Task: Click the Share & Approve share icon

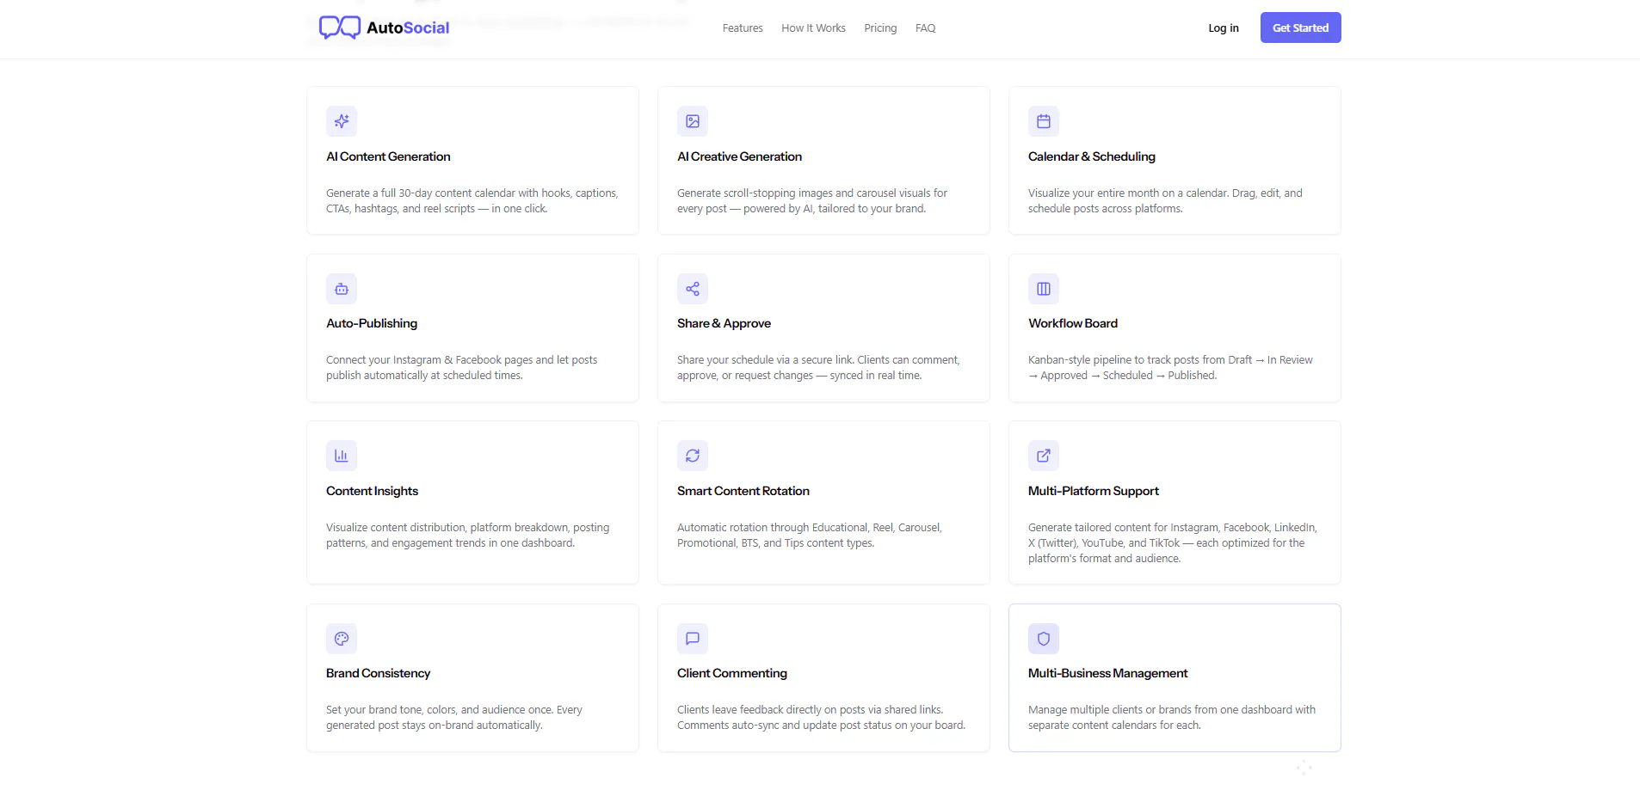Action: pyautogui.click(x=693, y=289)
